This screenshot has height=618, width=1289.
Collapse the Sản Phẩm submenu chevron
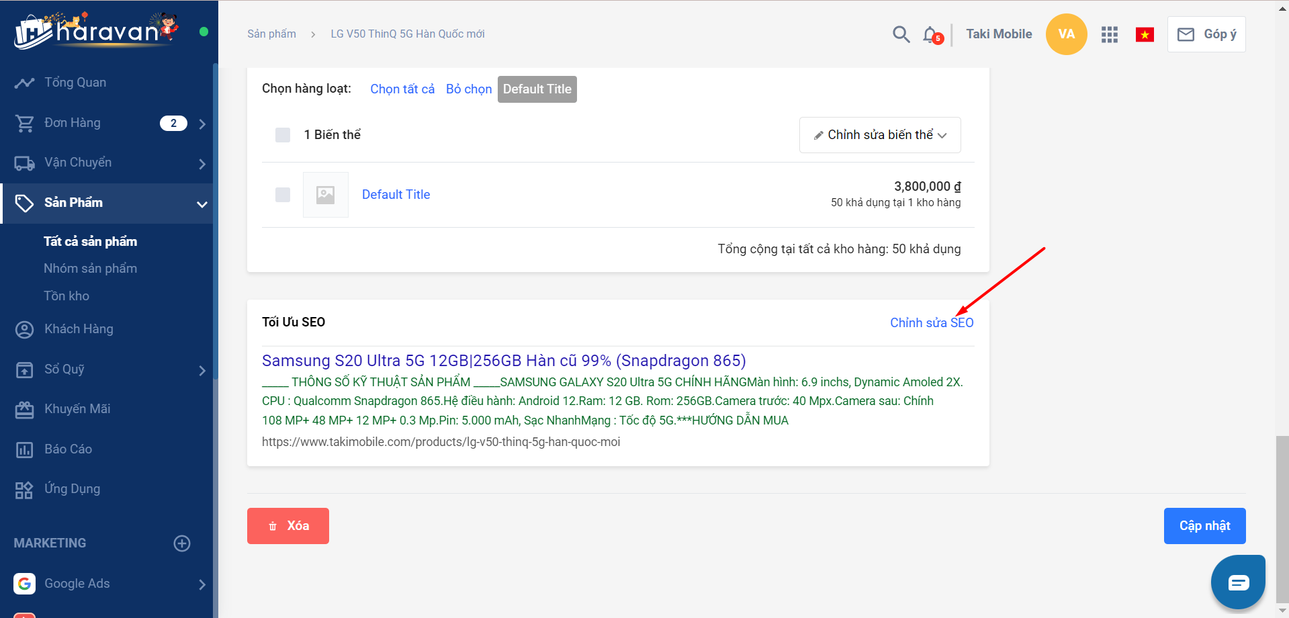(202, 204)
